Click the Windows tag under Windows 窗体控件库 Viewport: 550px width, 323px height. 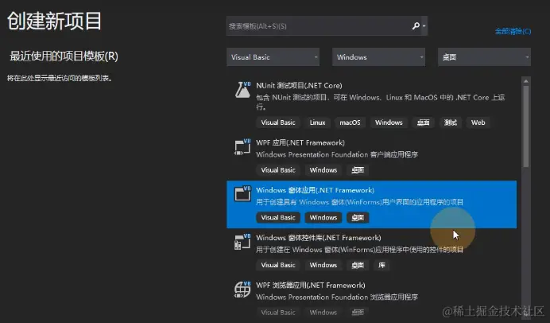[323, 265]
